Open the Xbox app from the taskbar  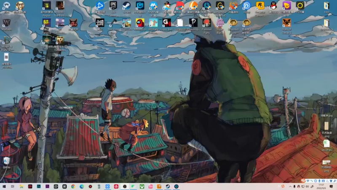pos(142,187)
